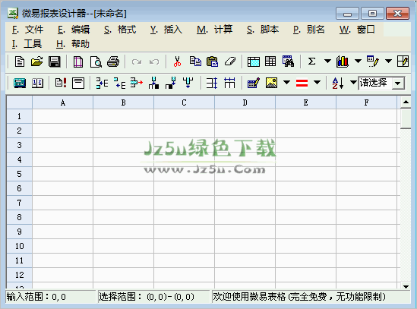
Task: Open the 请选择 combo box
Action: [x=398, y=84]
